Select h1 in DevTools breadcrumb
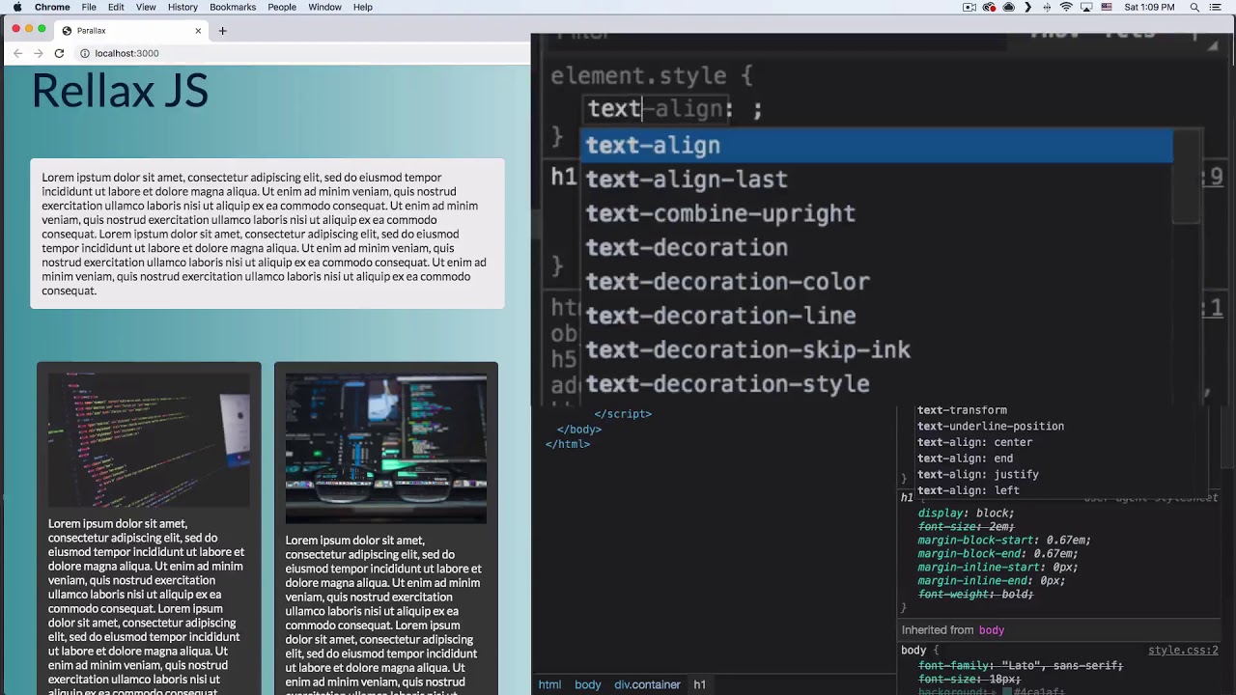 (x=699, y=684)
